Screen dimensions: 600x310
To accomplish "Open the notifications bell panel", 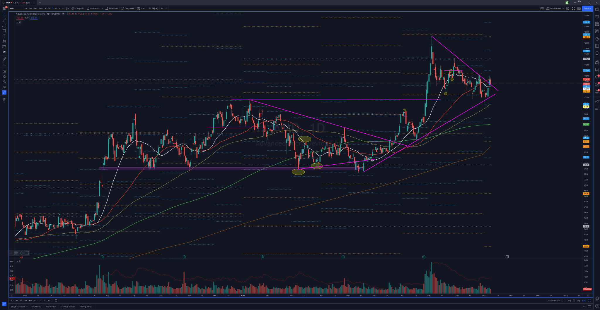I will click(x=597, y=92).
